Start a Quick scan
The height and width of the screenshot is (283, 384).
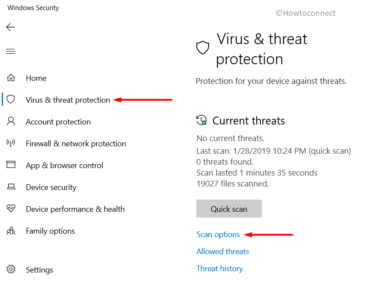pyautogui.click(x=229, y=208)
